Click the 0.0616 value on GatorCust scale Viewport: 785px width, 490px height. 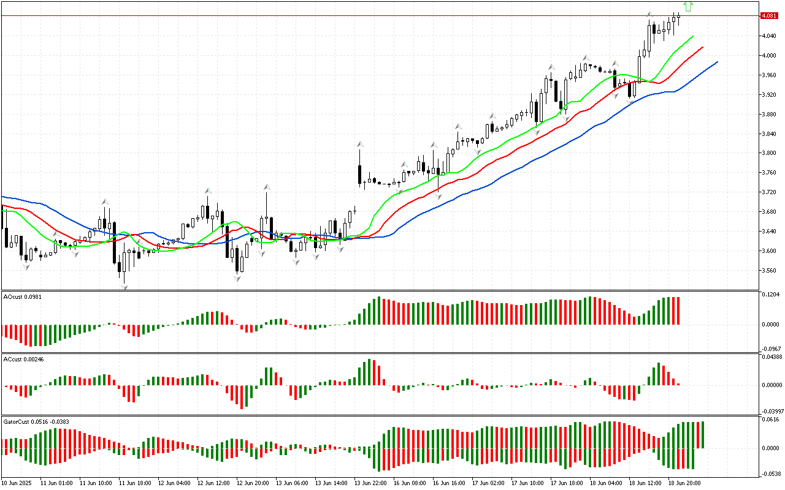pyautogui.click(x=770, y=420)
